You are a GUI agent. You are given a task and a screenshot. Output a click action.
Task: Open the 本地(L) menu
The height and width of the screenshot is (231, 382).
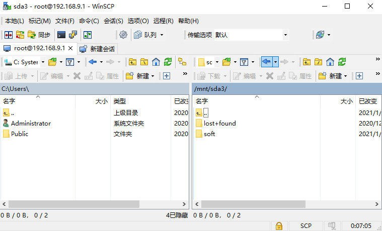15,21
